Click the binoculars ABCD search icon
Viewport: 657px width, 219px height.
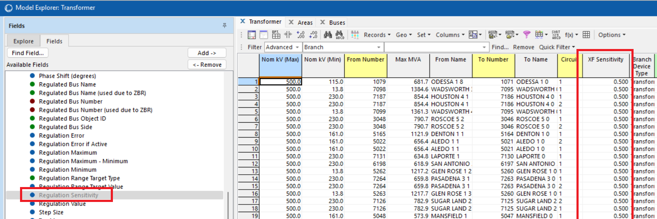[340, 35]
